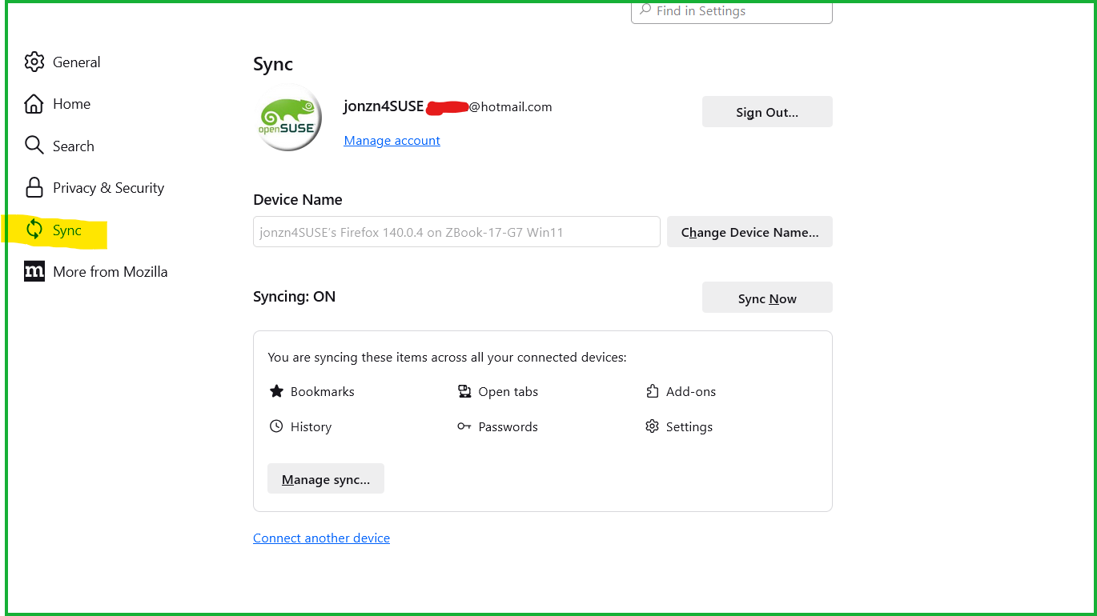Click the Home house icon
1097x616 pixels.
(x=34, y=104)
